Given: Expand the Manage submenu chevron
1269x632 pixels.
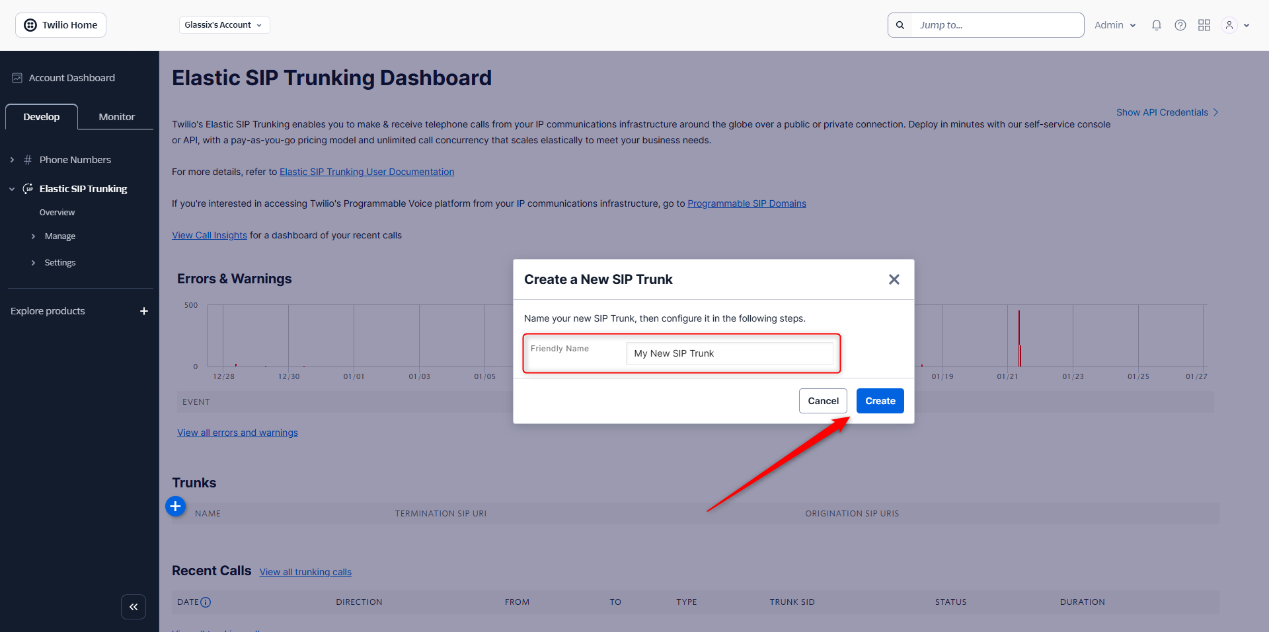Looking at the screenshot, I should click(33, 236).
